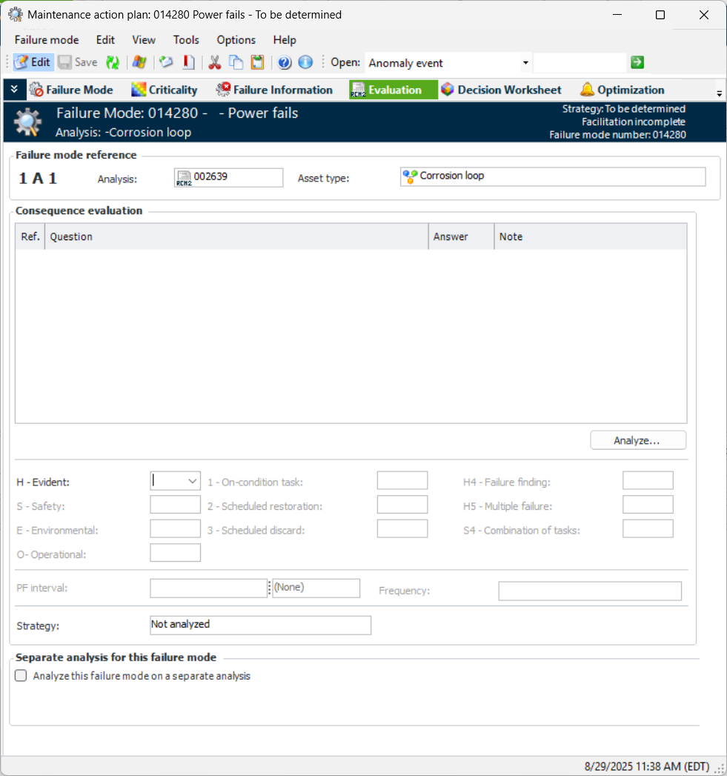Click the blue info icon

305,62
